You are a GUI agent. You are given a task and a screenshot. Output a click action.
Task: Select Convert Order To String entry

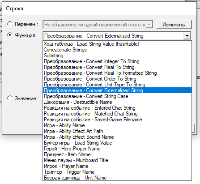point(117,79)
